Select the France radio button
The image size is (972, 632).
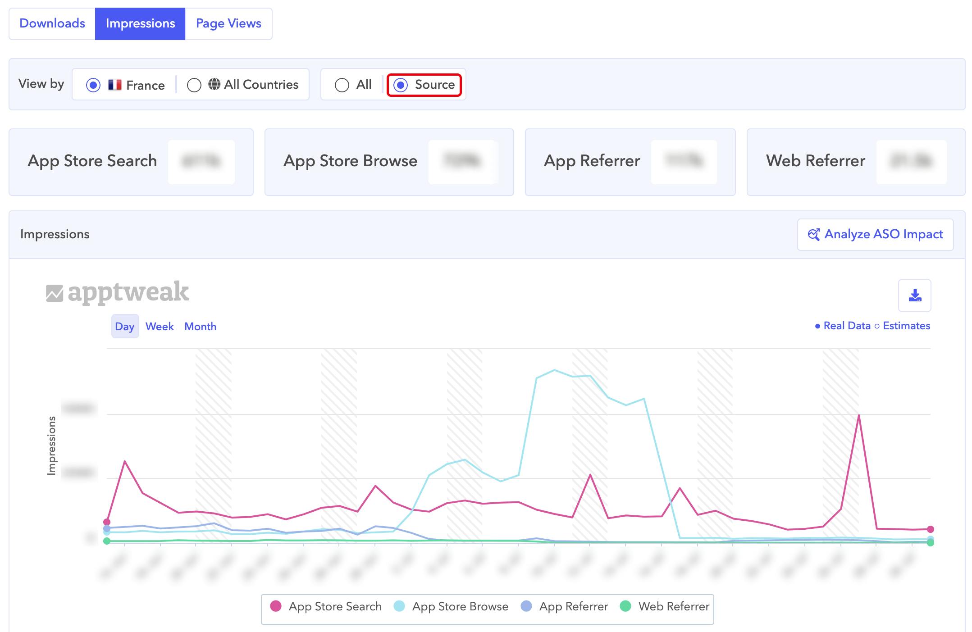coord(93,85)
